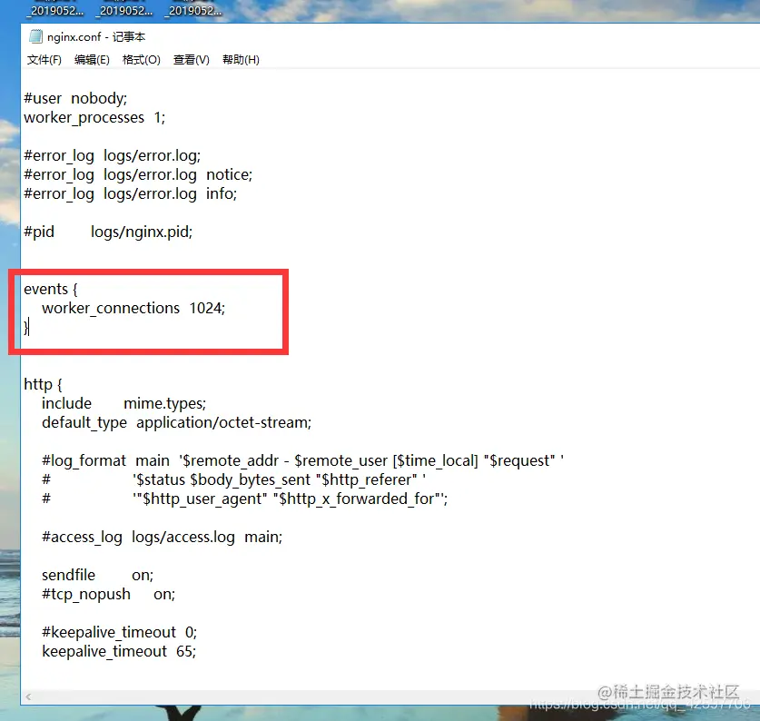Open the 格式(O) menu

coord(141,60)
